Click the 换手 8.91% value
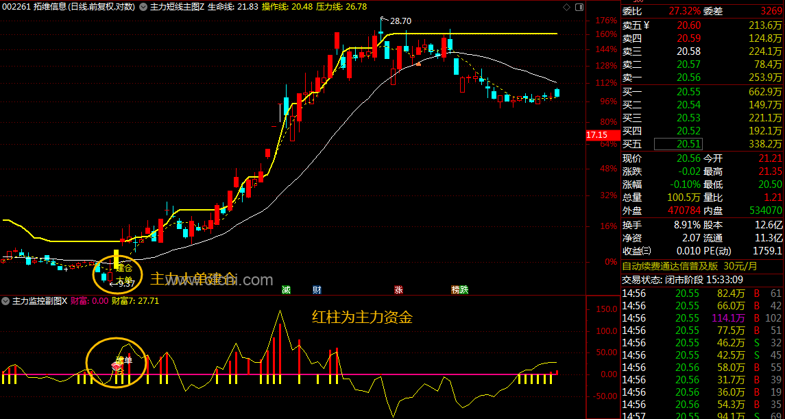The height and width of the screenshot is (419, 785). click(687, 224)
